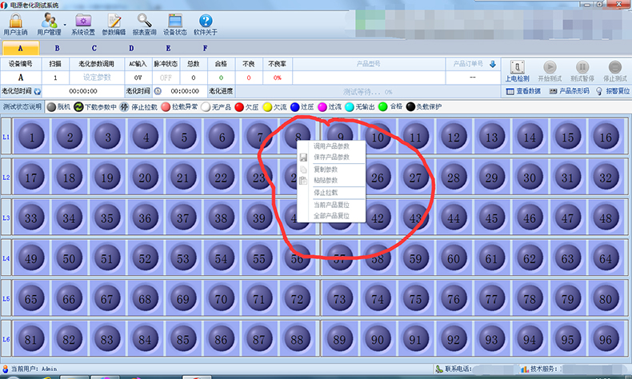Click the green 合格 status color indicator
Viewport: 632px width, 379px height.
coord(383,106)
